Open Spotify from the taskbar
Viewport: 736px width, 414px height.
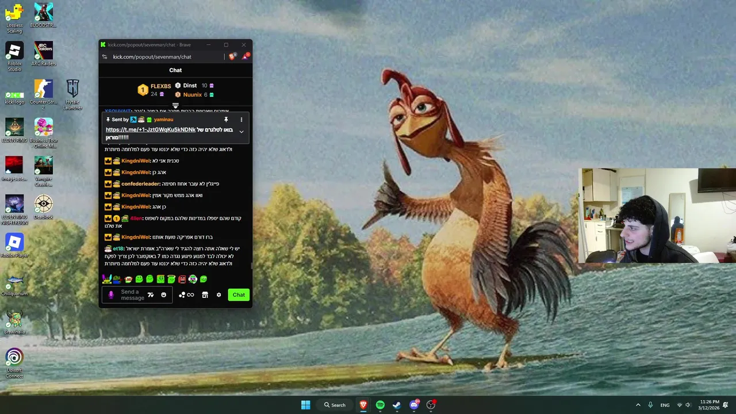tap(380, 405)
